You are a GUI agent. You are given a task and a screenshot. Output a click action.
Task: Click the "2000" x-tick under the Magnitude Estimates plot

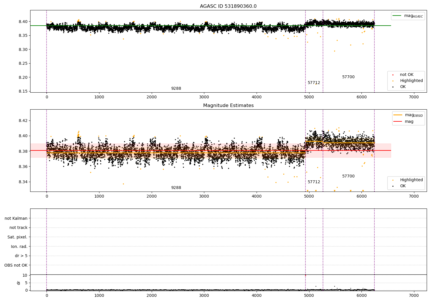(x=152, y=196)
